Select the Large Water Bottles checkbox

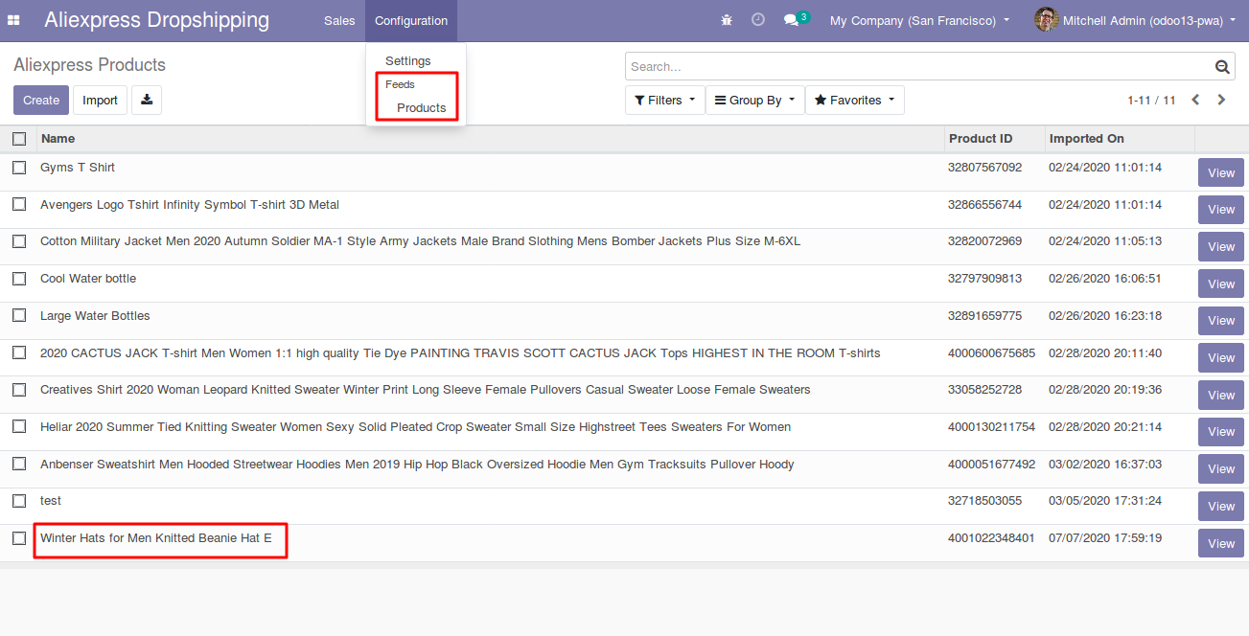(19, 316)
